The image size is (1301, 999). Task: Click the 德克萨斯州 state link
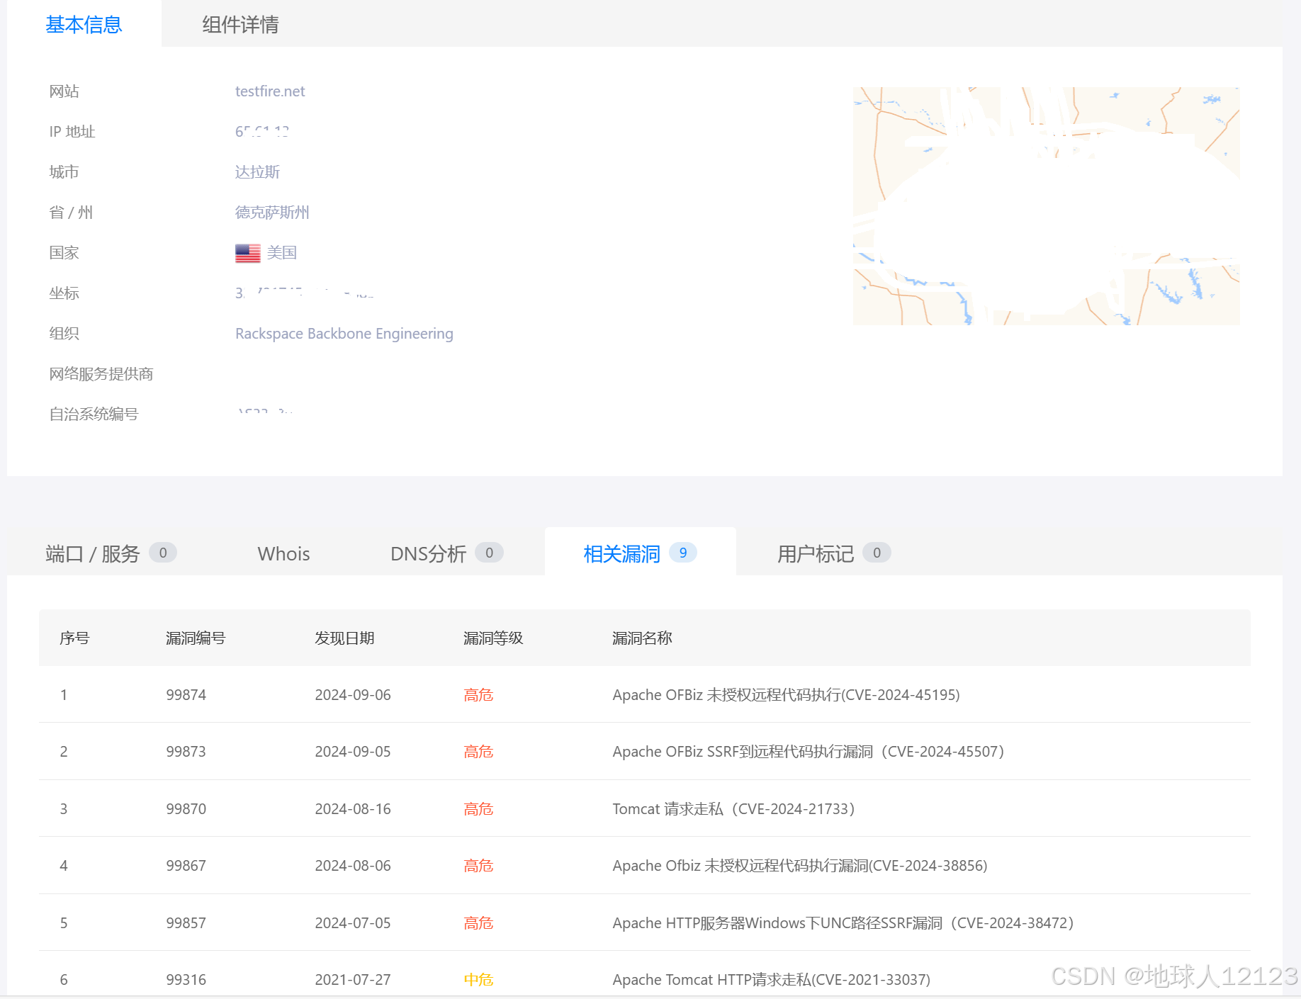pos(272,213)
